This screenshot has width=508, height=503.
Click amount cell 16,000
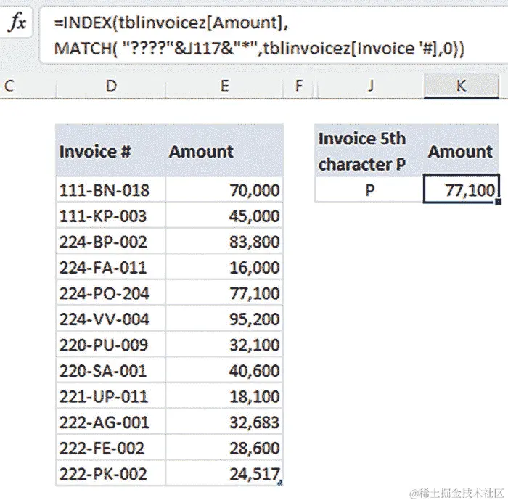(x=224, y=267)
